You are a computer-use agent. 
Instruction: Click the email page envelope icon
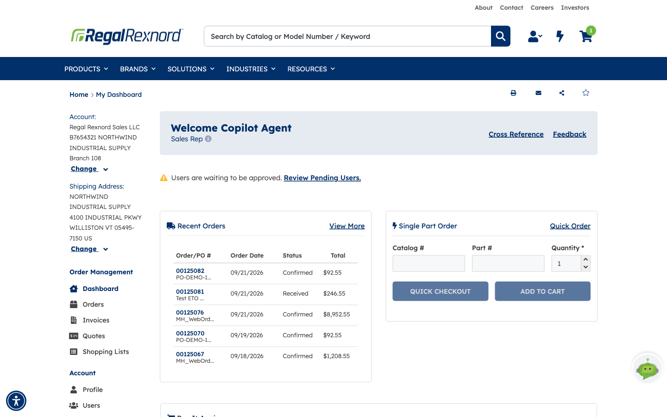point(538,93)
